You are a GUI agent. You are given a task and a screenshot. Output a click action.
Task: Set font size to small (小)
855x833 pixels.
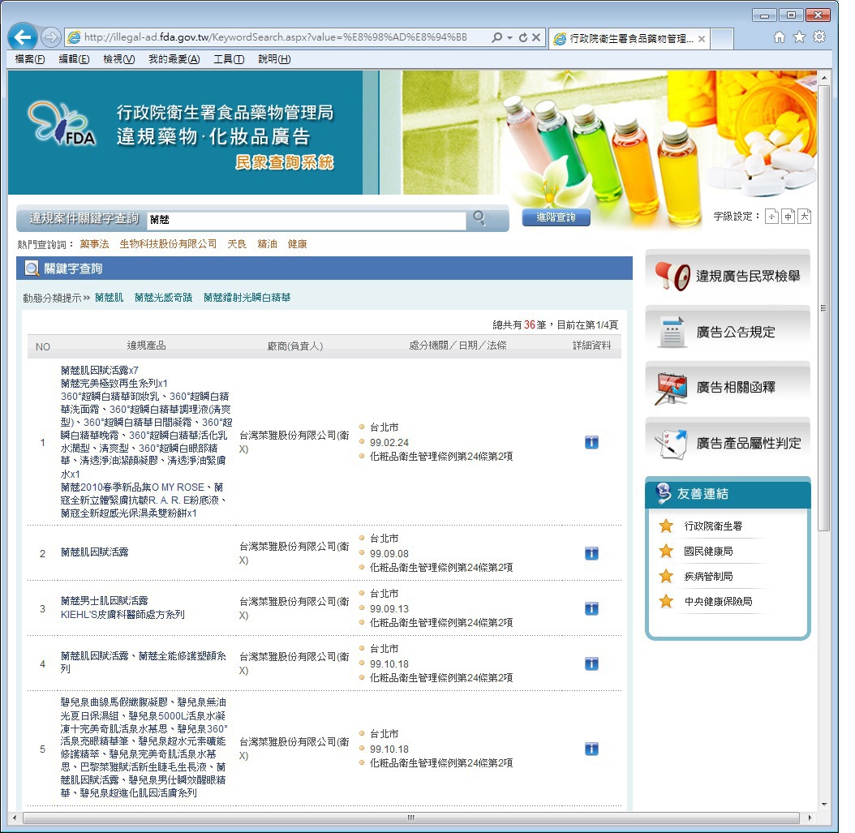(x=771, y=217)
